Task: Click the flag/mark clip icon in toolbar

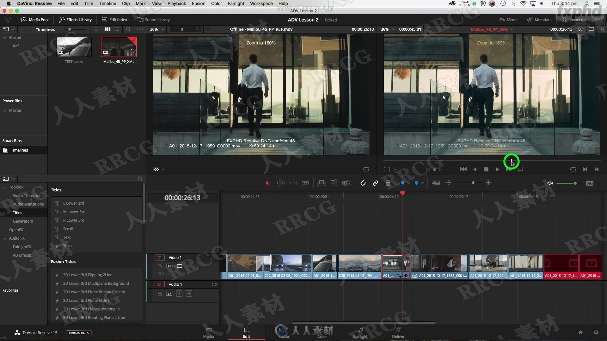Action: pos(402,183)
